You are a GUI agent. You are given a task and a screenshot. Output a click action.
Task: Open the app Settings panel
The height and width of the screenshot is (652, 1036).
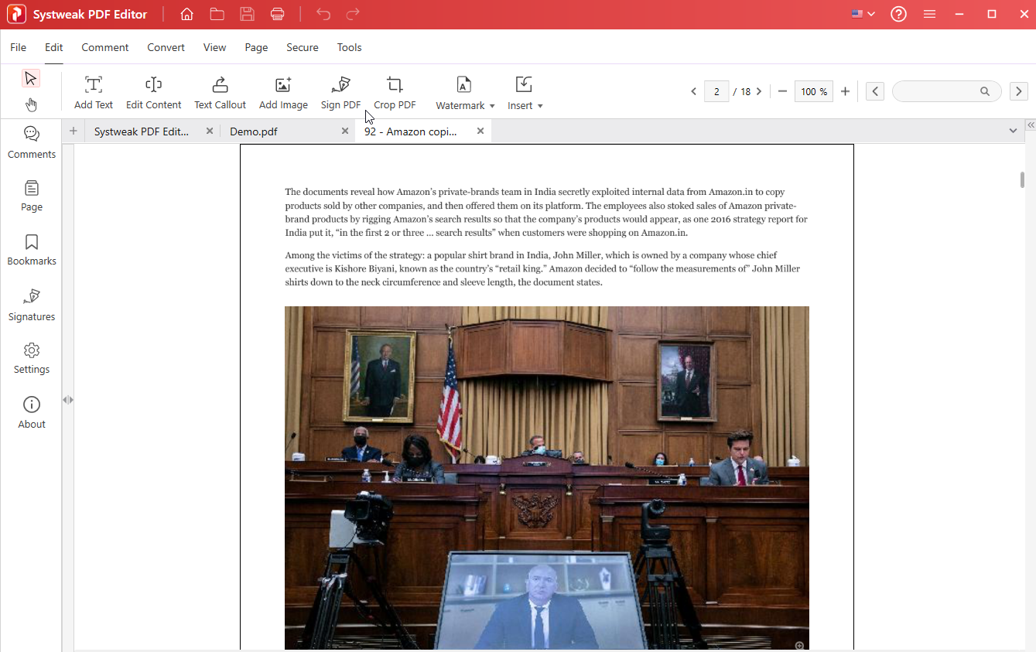click(x=31, y=357)
